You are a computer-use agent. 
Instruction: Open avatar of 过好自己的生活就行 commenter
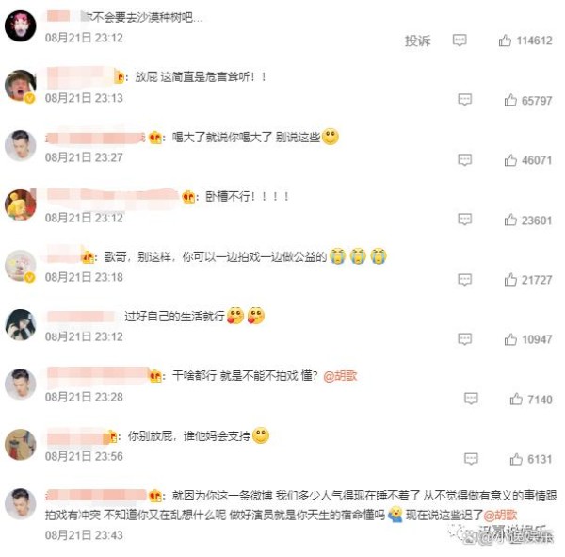[20, 324]
